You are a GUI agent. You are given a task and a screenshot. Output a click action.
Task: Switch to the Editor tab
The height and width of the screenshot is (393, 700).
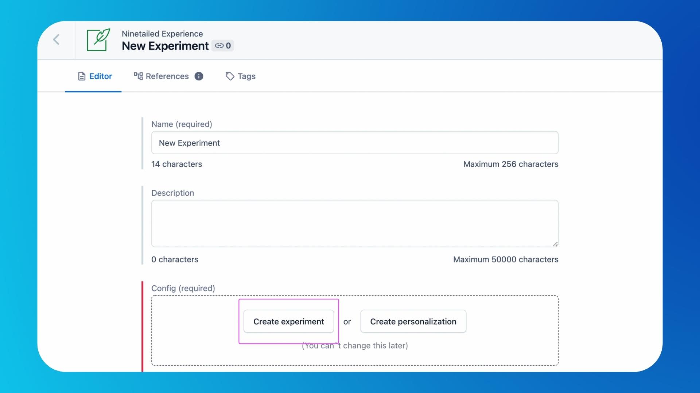coord(94,76)
